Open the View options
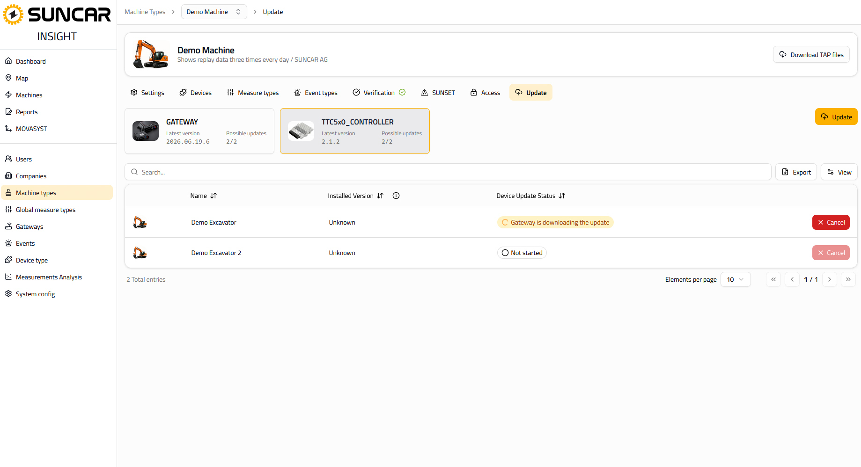The image size is (861, 467). pyautogui.click(x=839, y=172)
